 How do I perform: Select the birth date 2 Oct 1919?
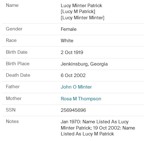(x=72, y=52)
